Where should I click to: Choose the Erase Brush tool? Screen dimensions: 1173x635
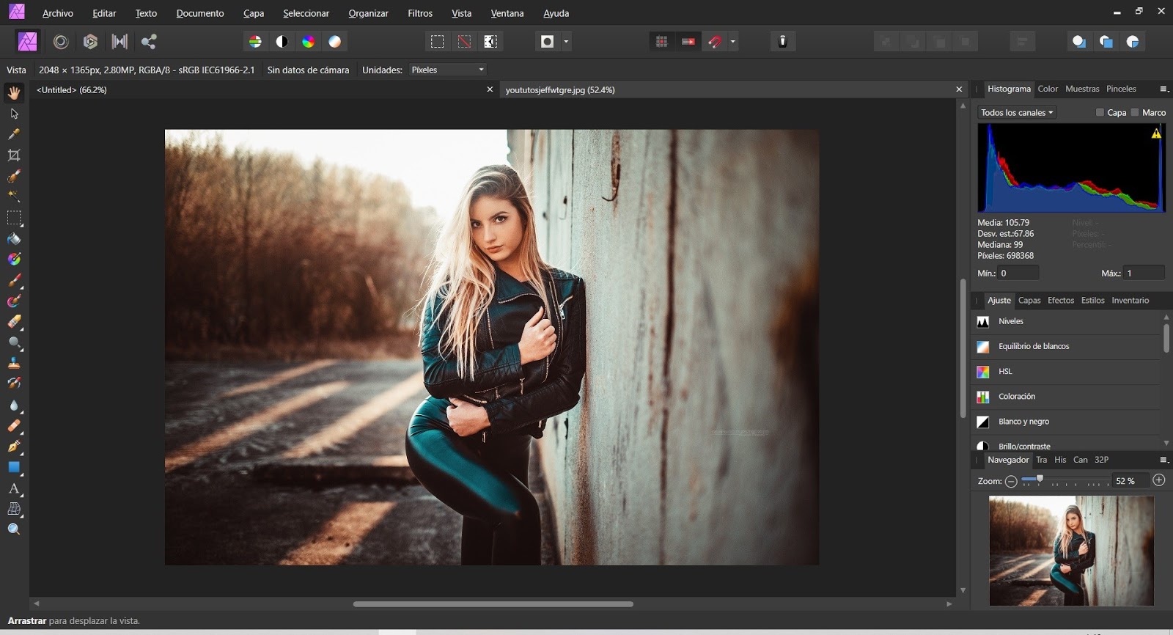click(x=14, y=322)
